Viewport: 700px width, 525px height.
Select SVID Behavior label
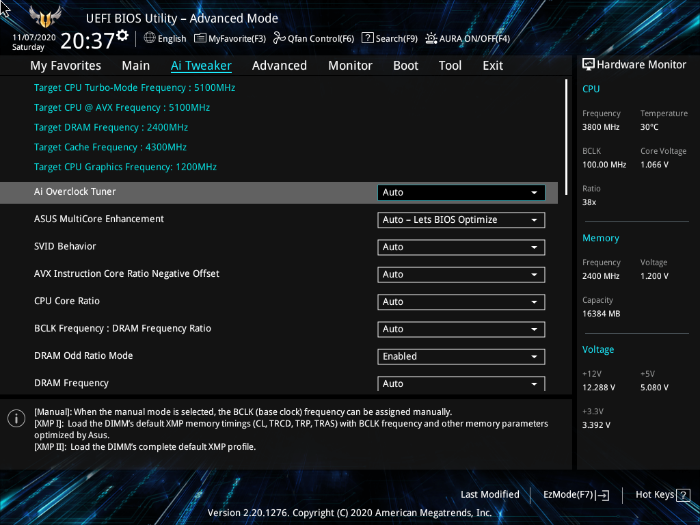pos(65,246)
